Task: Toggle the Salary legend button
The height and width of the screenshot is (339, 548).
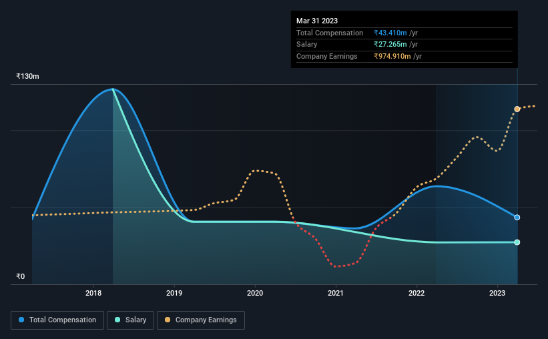Action: click(130, 320)
